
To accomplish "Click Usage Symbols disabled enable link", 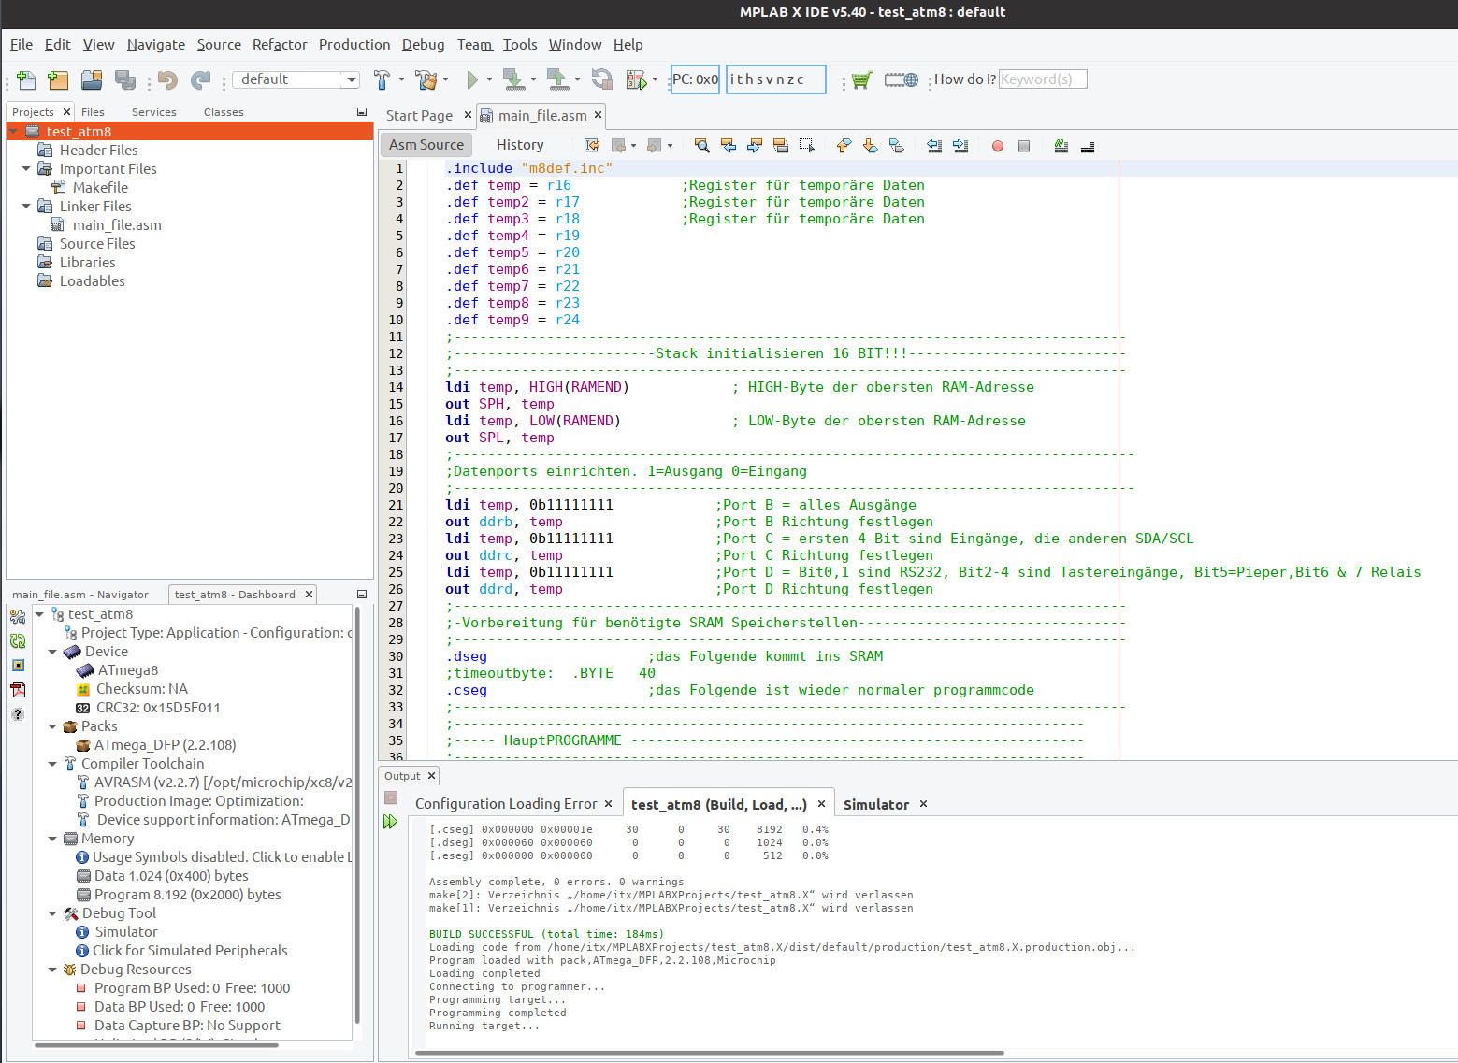I will pos(223,857).
